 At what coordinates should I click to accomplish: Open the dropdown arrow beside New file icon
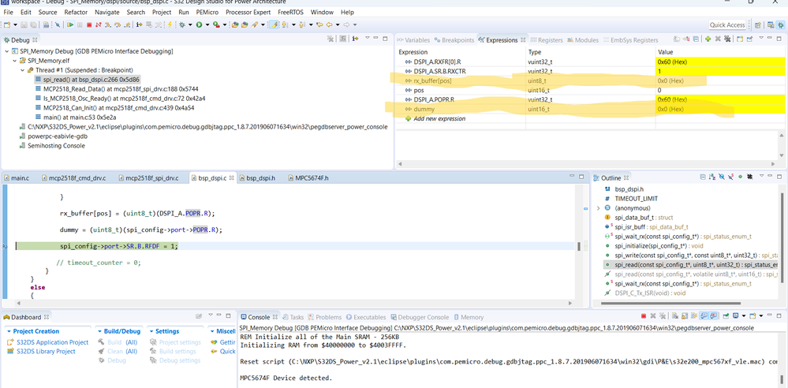click(x=15, y=24)
